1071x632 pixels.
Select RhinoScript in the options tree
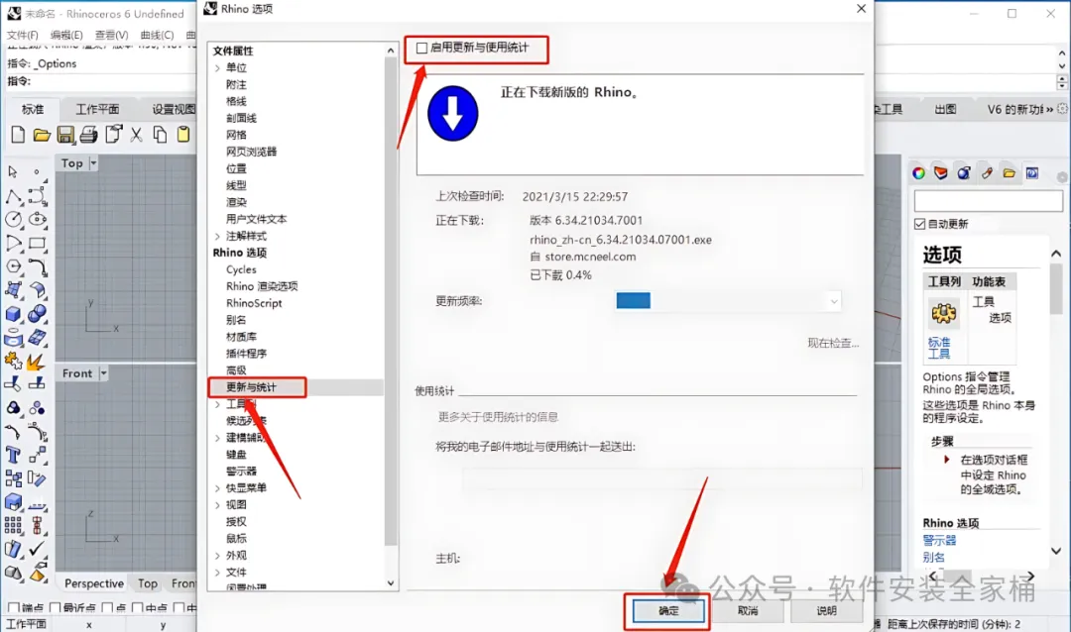pos(254,303)
